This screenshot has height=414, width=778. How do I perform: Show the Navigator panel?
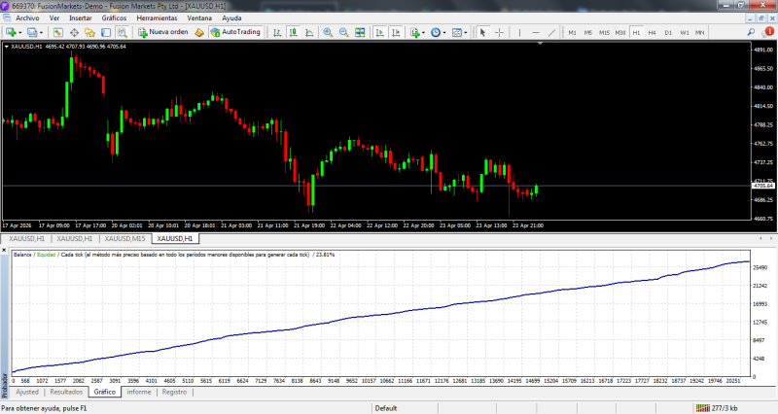(89, 32)
